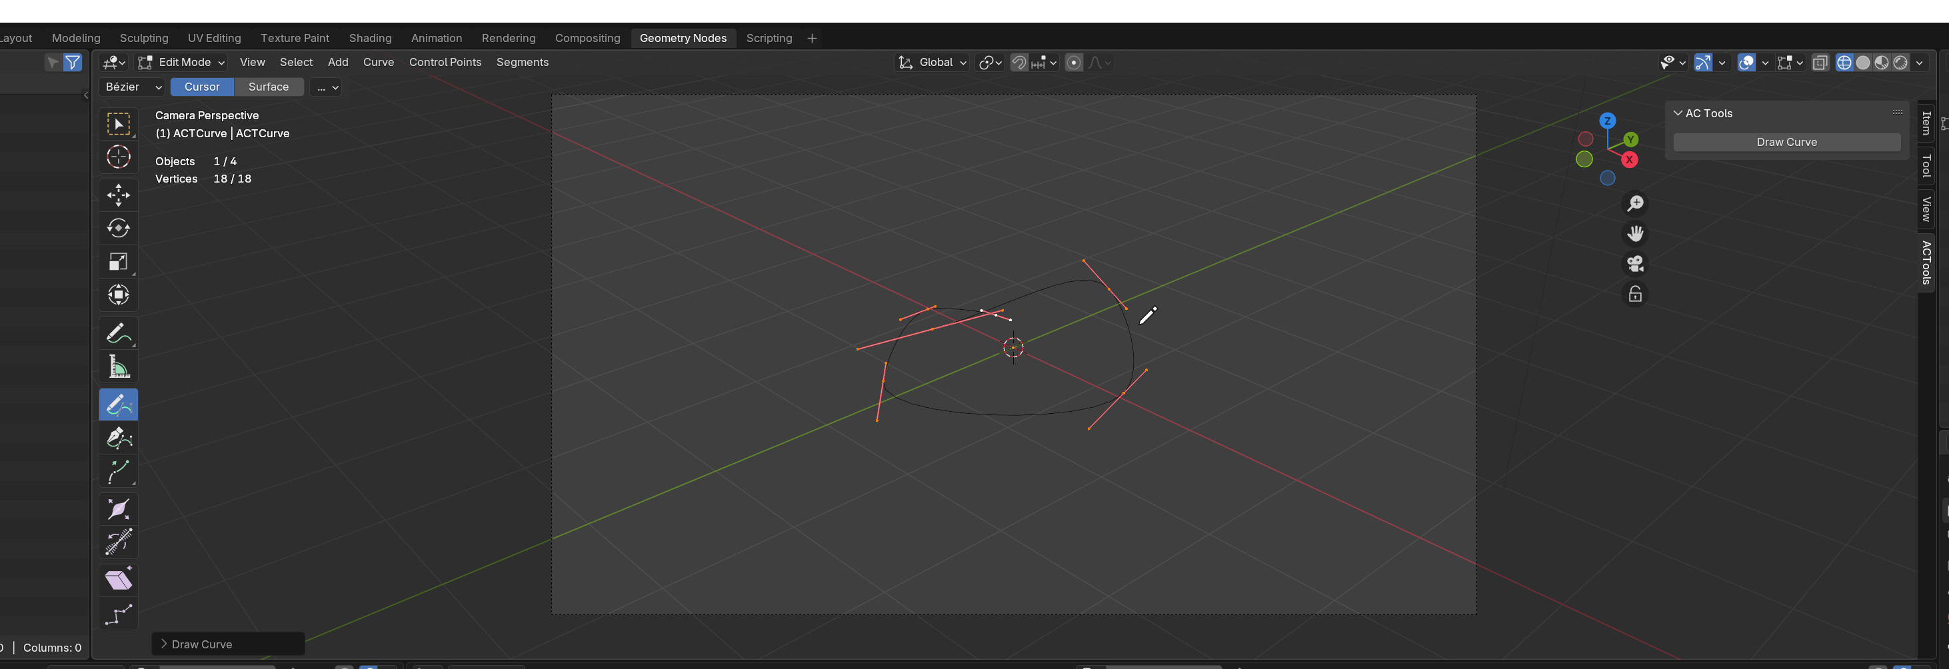Open the Segments menu
Screen dimensions: 1949x669
(x=522, y=63)
